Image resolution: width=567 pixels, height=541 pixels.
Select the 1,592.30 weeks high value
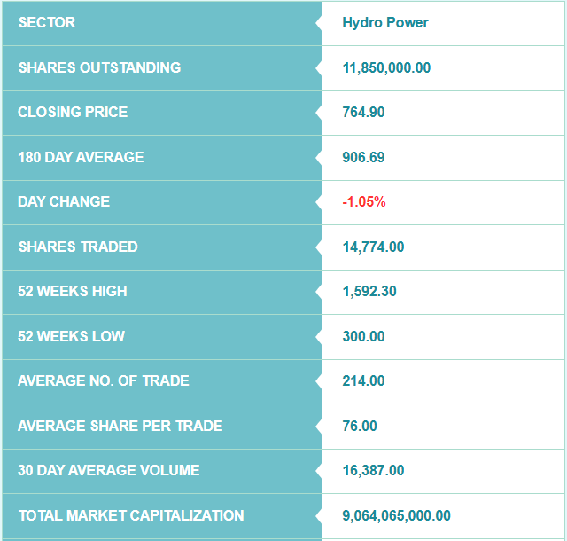click(x=369, y=291)
